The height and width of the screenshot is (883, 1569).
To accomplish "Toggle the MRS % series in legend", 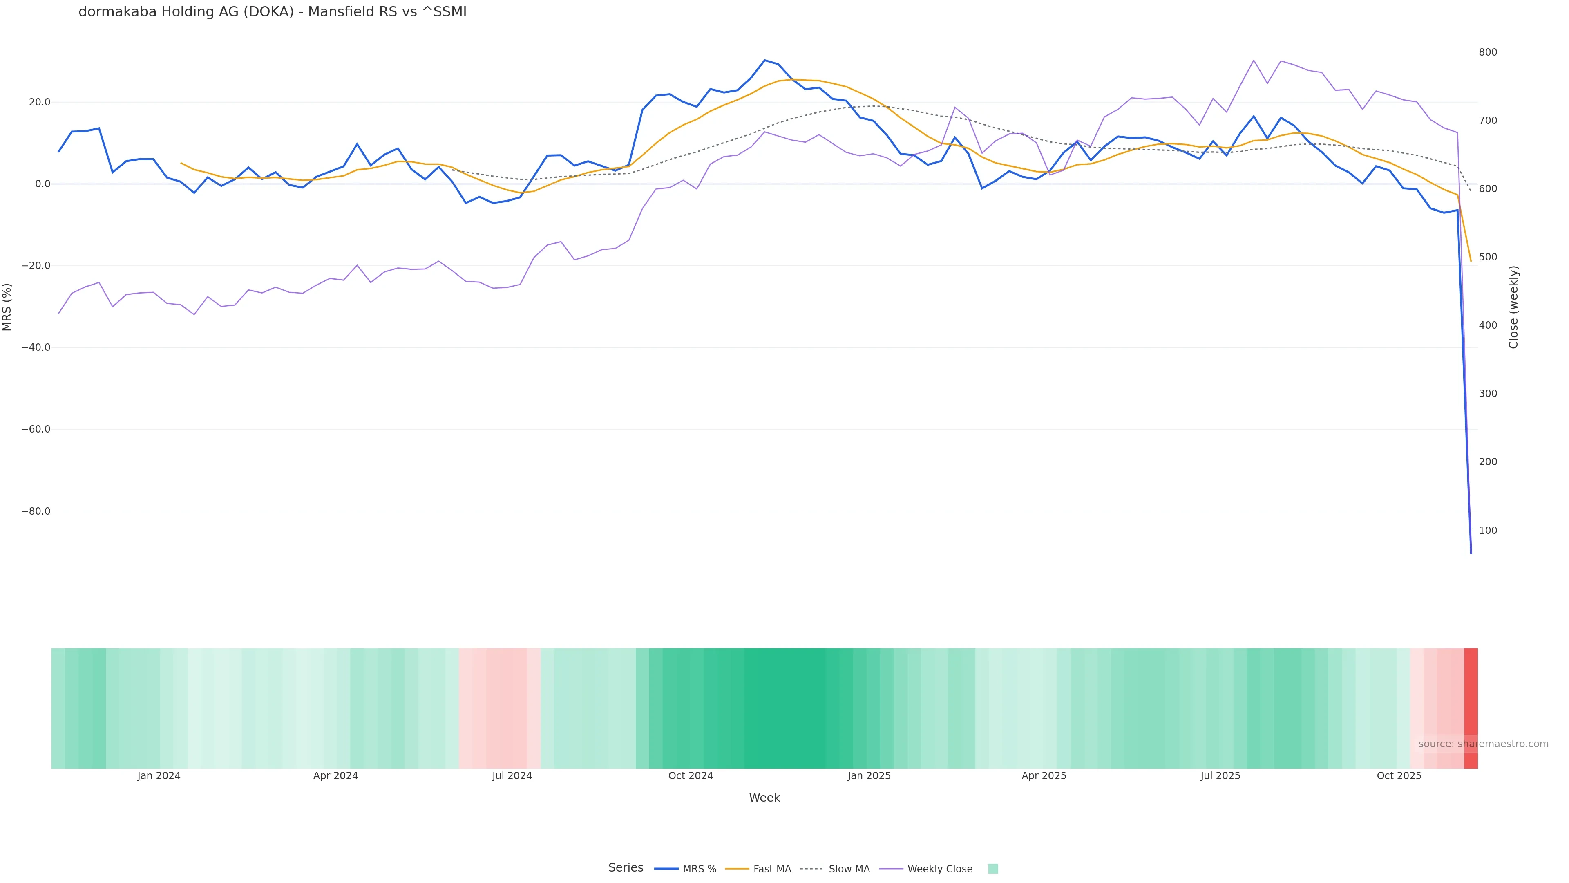I will 699,869.
